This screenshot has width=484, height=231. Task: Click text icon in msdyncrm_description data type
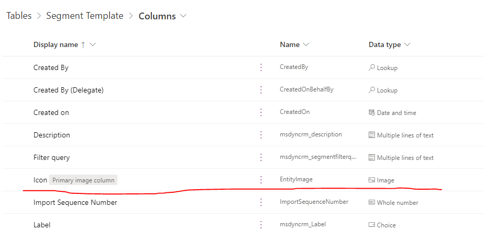[x=372, y=135]
